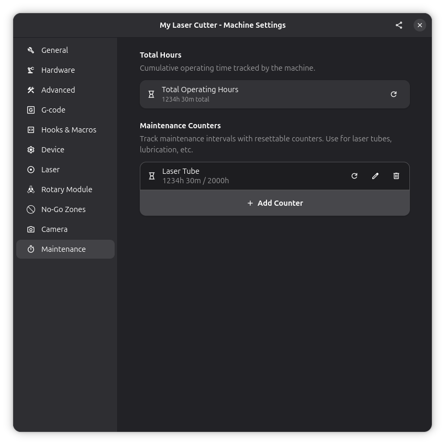Click the stopwatch icon next to Maintenance
The image size is (445, 445).
(31, 249)
